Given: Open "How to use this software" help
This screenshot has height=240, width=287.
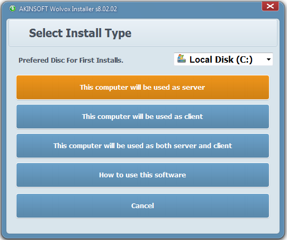Looking at the screenshot, I should (142, 175).
